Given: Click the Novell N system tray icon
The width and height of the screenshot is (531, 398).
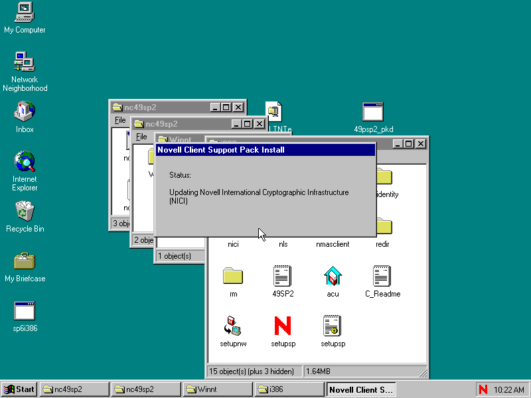Looking at the screenshot, I should pos(483,389).
